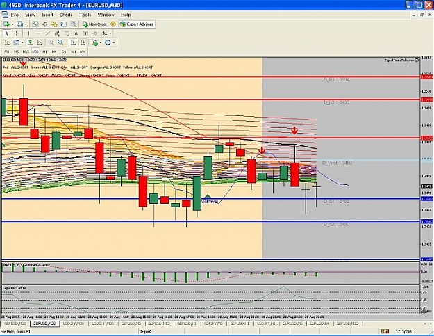Switch to D1 daily timeframe
The image size is (434, 336).
[64, 51]
